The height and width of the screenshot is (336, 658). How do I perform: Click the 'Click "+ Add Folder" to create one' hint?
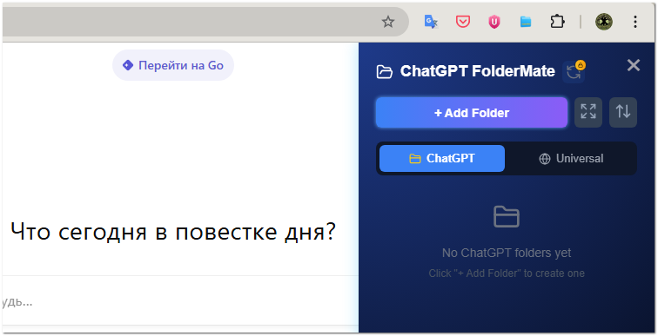tap(507, 273)
